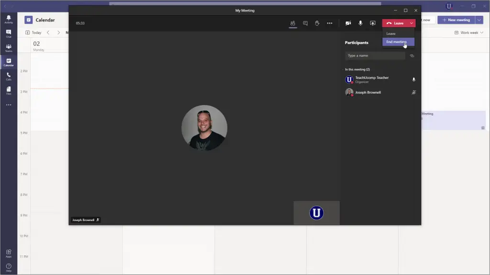The height and width of the screenshot is (275, 490).
Task: Go to Today in the calendar
Action: point(33,32)
